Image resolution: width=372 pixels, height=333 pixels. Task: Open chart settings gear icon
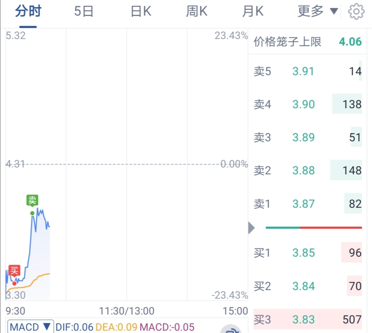[356, 11]
